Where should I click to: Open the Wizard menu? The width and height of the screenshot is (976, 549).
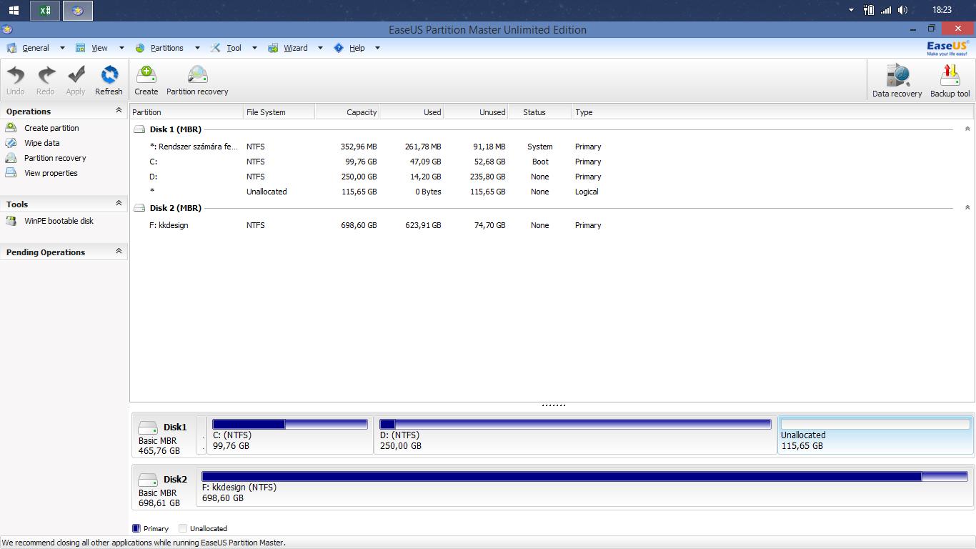[x=296, y=48]
